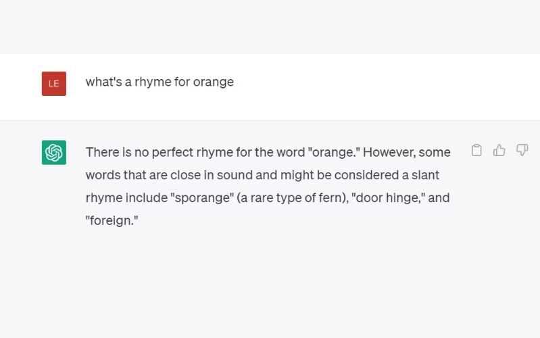Click the word "might" in the response
Image resolution: width=540 pixels, height=338 pixels.
(x=298, y=175)
